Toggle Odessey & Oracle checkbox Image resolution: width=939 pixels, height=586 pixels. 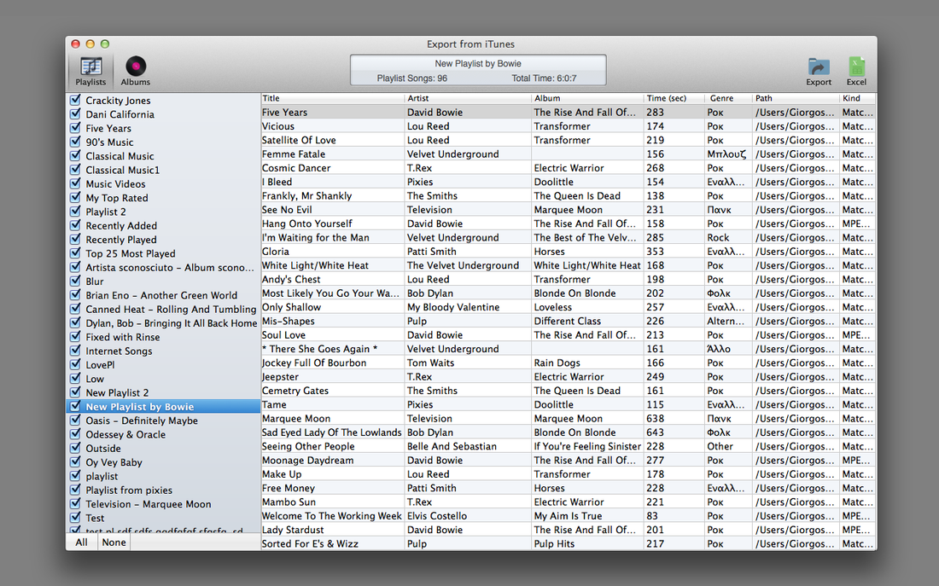[75, 434]
